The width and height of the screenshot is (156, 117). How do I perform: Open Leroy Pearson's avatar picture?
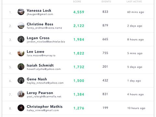21,94
